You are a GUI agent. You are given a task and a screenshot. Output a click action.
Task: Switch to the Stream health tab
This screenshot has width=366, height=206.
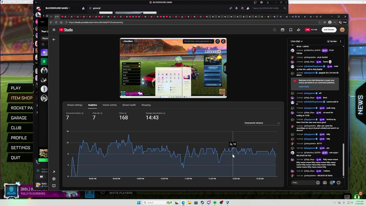point(129,105)
